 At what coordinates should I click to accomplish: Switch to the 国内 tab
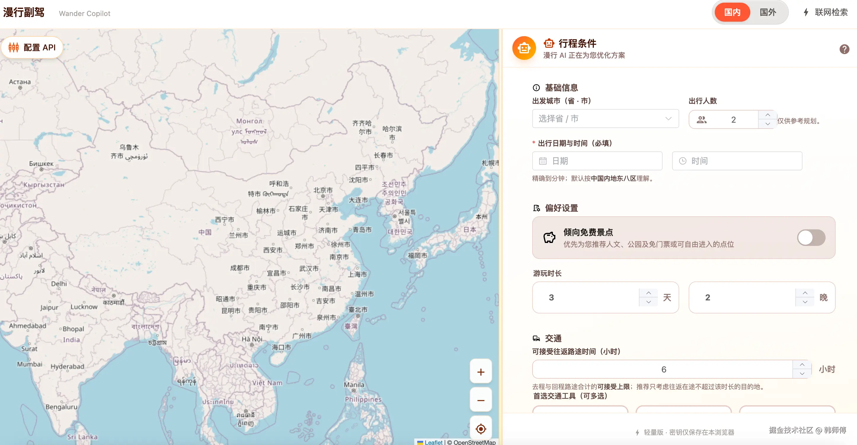tap(732, 12)
